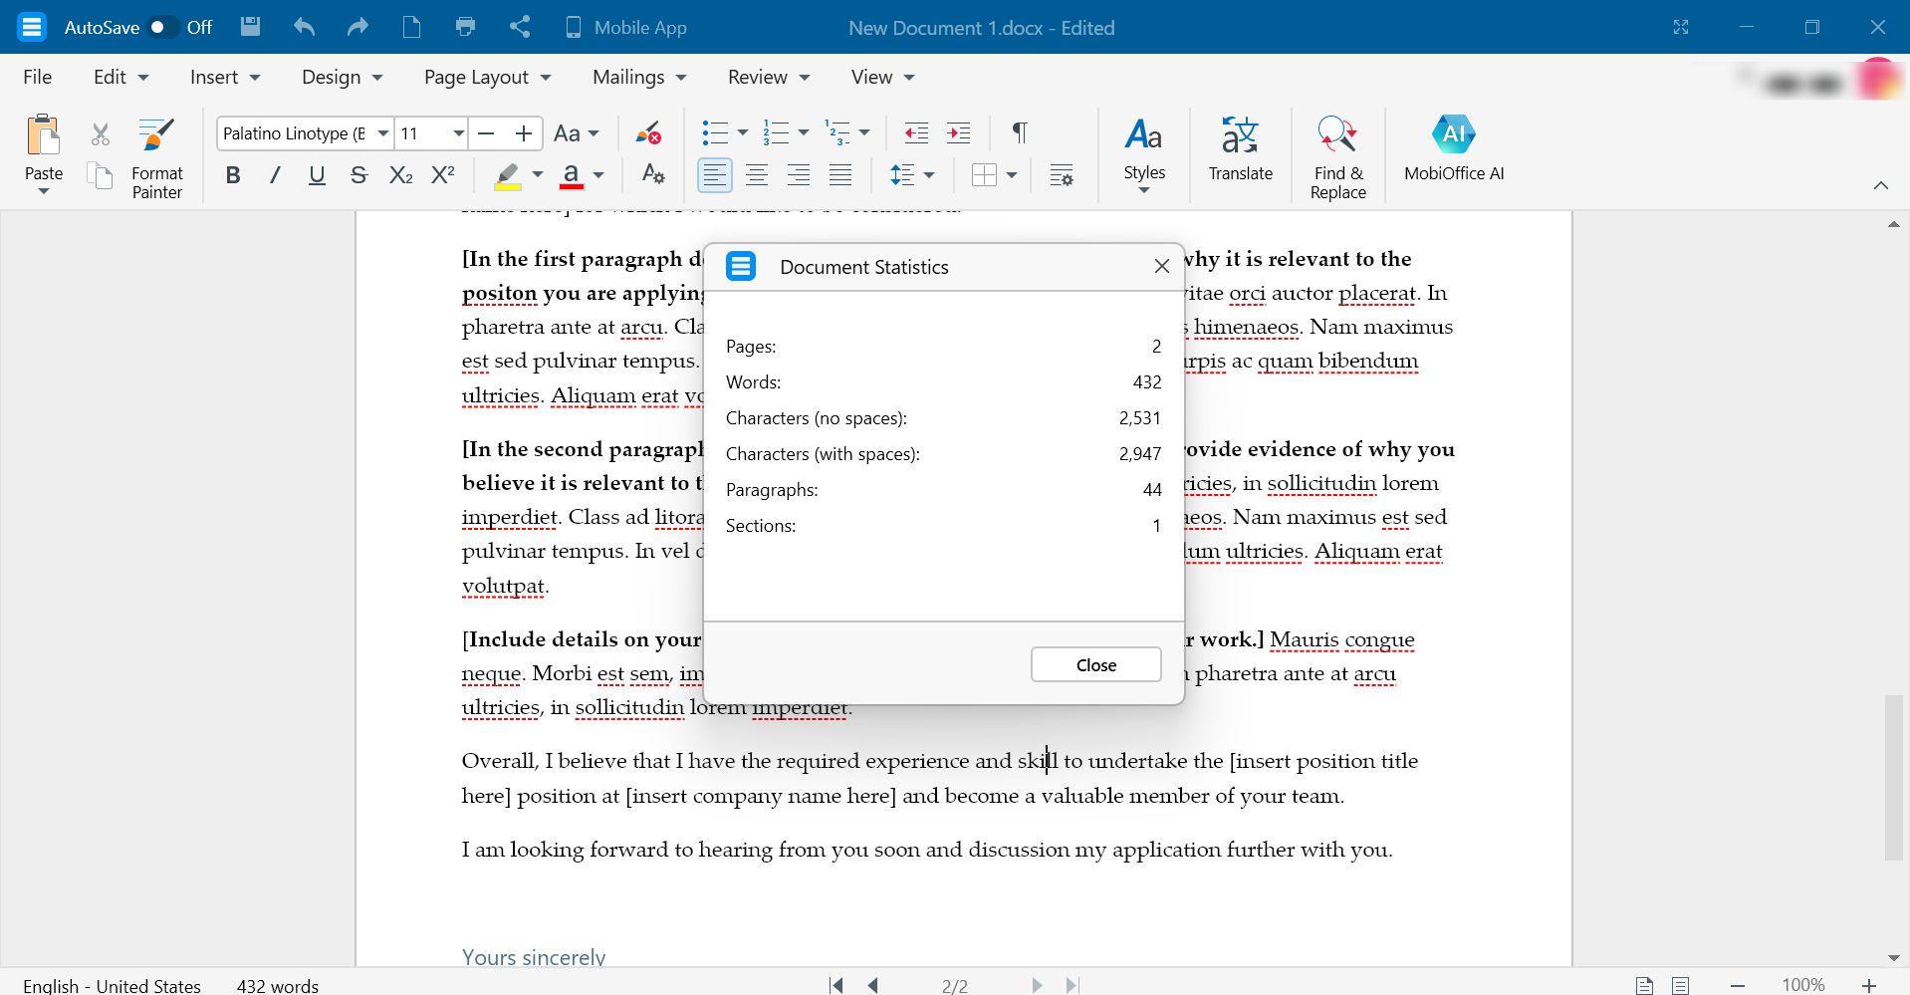Increase the paragraph indent

958,132
